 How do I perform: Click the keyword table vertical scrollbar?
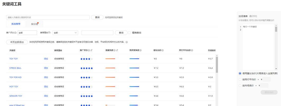tap(217, 65)
